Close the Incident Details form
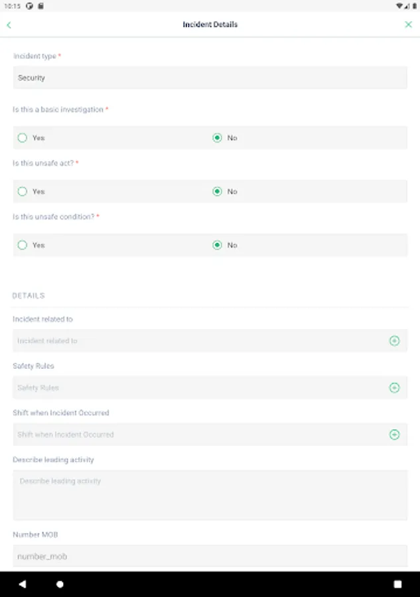This screenshot has width=420, height=597. click(409, 25)
